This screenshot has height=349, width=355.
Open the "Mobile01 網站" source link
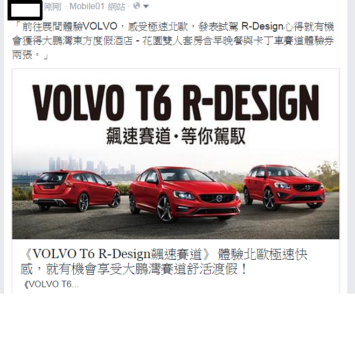point(98,6)
